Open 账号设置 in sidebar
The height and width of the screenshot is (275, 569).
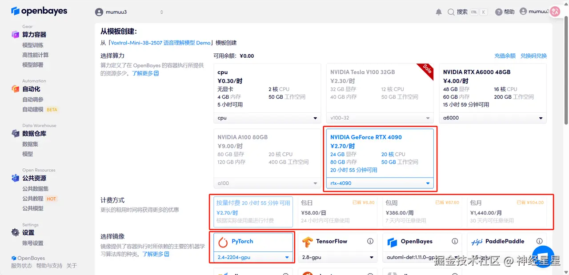(33, 243)
